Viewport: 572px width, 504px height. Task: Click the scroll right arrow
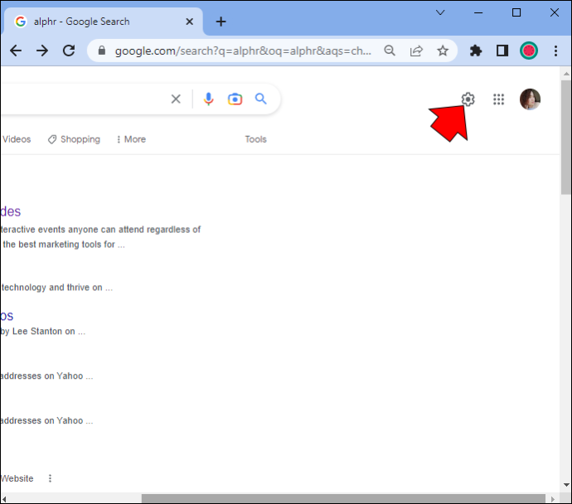(553, 498)
